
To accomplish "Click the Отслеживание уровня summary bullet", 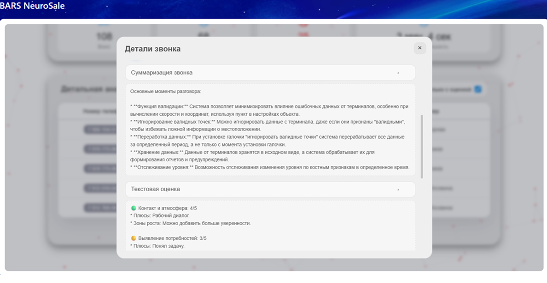I will pyautogui.click(x=270, y=167).
